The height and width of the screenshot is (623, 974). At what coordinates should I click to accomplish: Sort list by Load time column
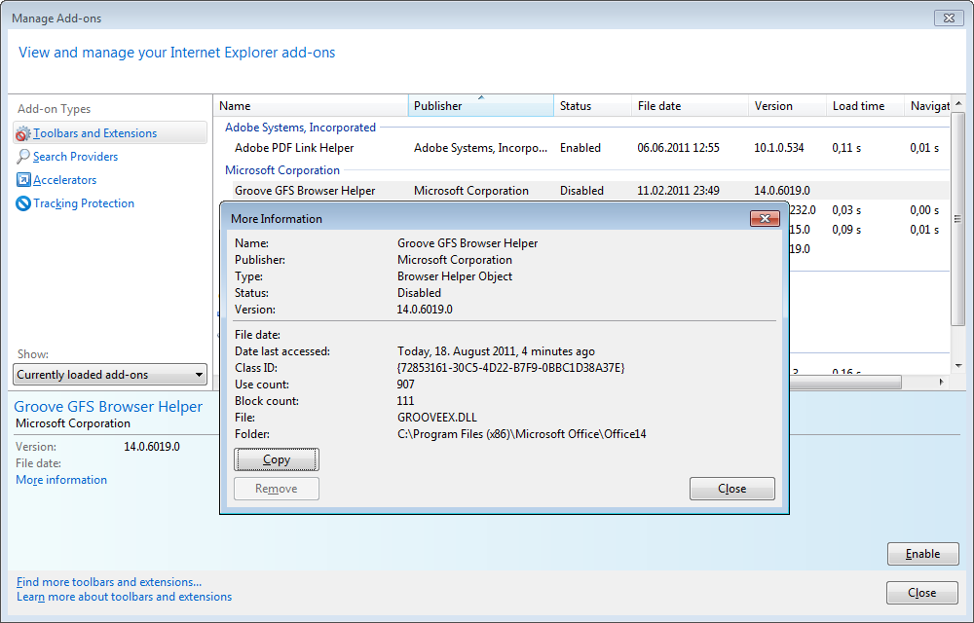click(x=865, y=106)
